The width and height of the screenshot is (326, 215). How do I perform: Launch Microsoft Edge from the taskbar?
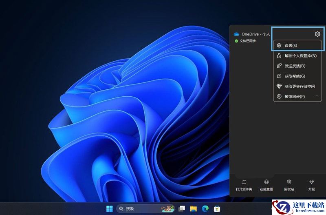coord(205,208)
